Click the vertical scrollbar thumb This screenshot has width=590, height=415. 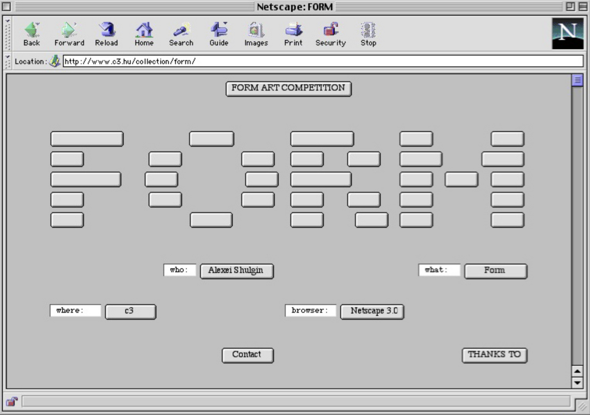click(x=577, y=80)
